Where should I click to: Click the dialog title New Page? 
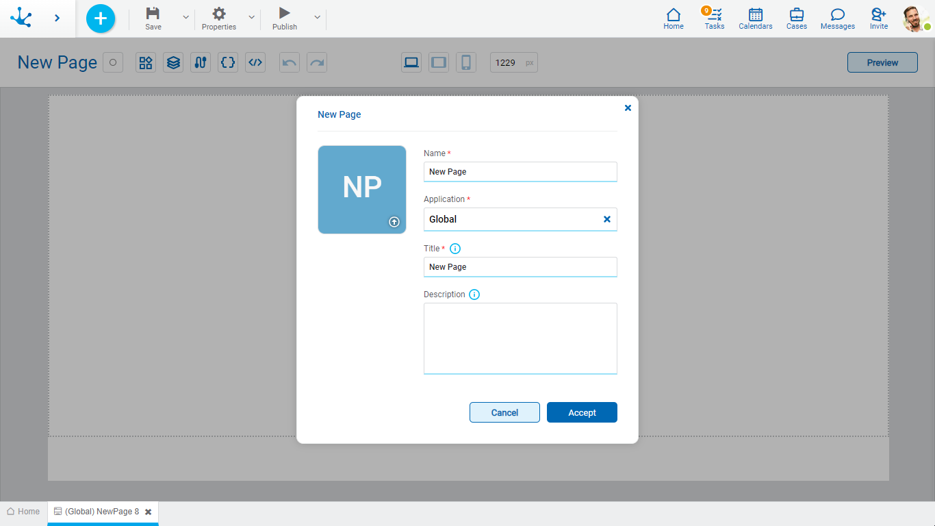[340, 114]
